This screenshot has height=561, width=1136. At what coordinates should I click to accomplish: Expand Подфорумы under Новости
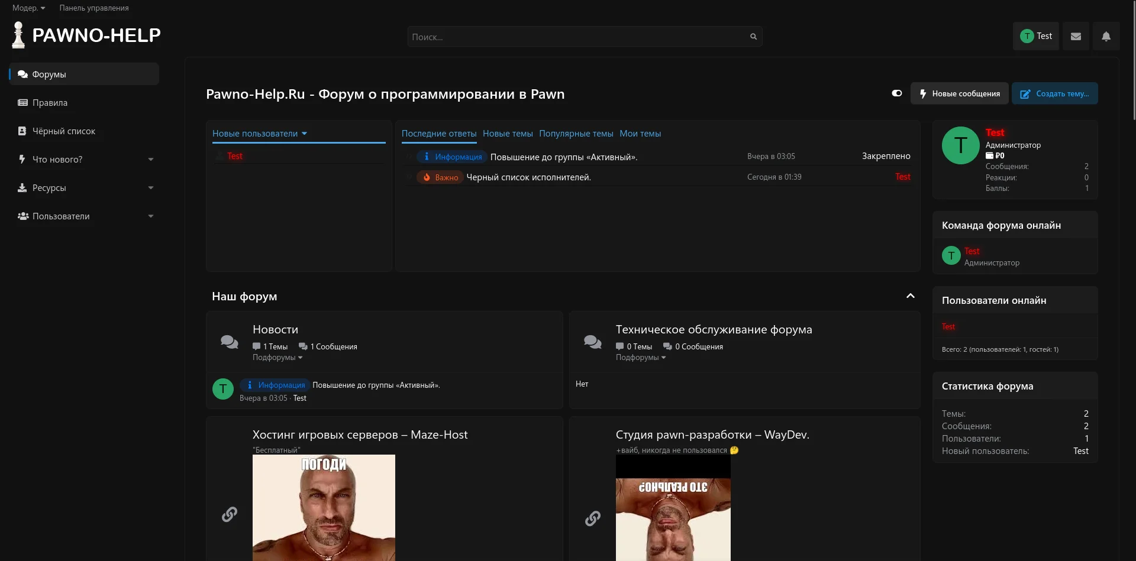pyautogui.click(x=277, y=358)
